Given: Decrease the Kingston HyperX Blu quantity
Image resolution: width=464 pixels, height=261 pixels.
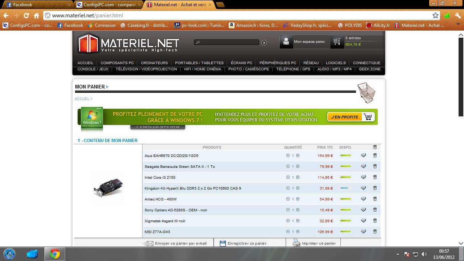Looking at the screenshot, I should pyautogui.click(x=288, y=188).
